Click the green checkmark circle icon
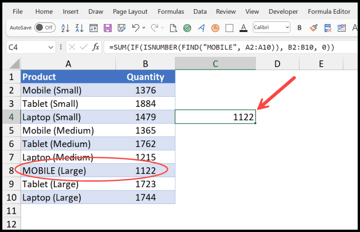The height and width of the screenshot is (232, 360). pyautogui.click(x=187, y=28)
